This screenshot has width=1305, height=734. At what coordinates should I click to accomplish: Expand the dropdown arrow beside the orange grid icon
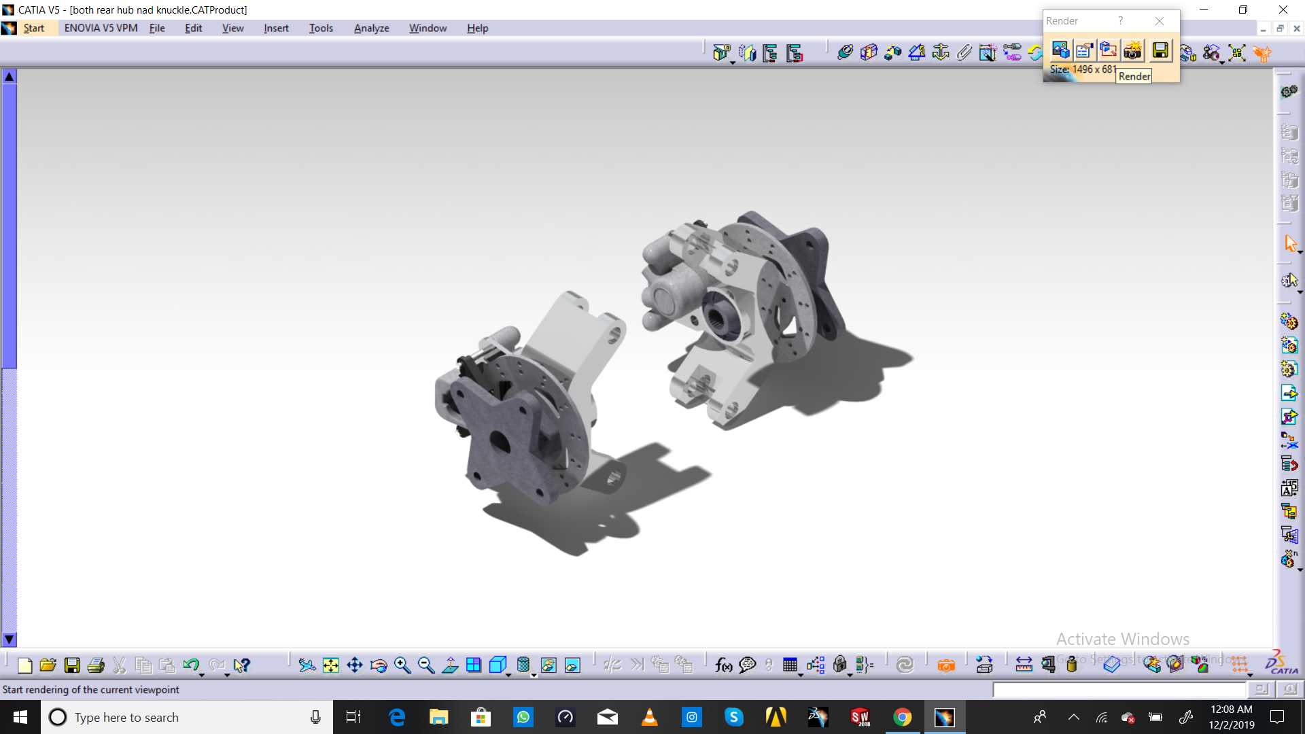click(1249, 675)
